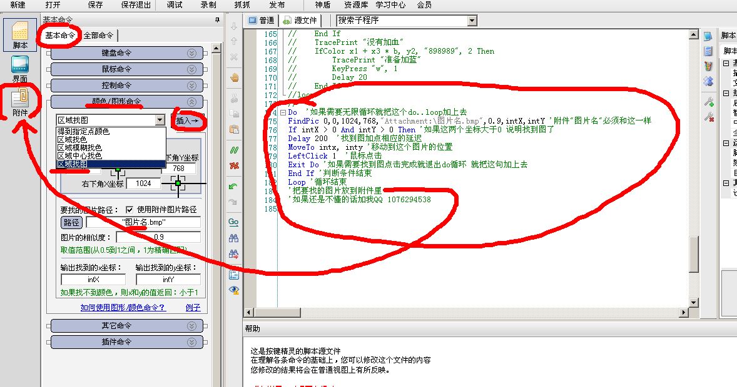This screenshot has height=387, width=737.
Task: Click the green undo arrow
Action: click(233, 186)
